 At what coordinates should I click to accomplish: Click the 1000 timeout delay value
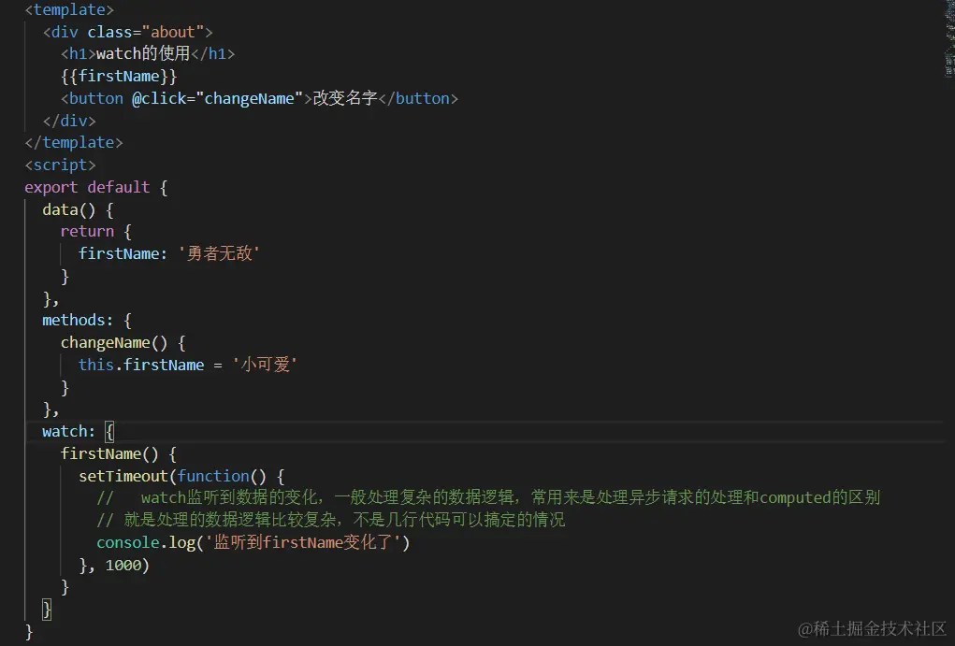123,565
